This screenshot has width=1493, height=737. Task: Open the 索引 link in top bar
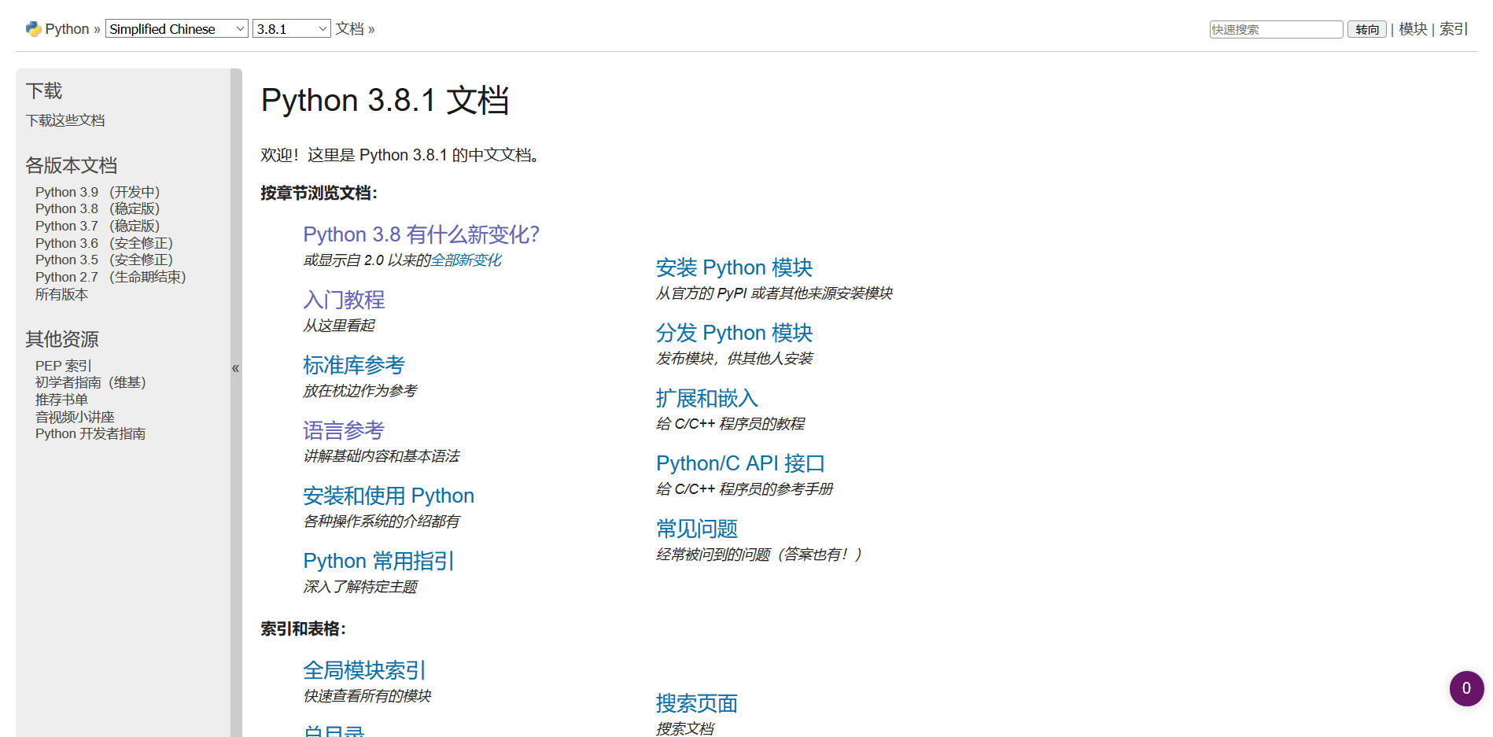pos(1454,29)
